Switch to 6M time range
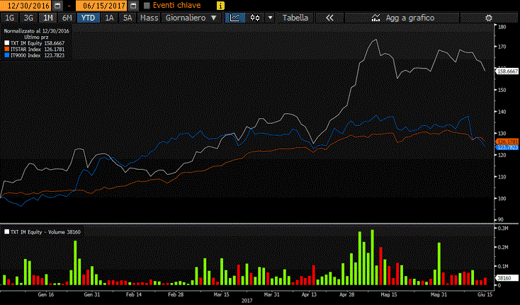This screenshot has width=520, height=305. [67, 17]
